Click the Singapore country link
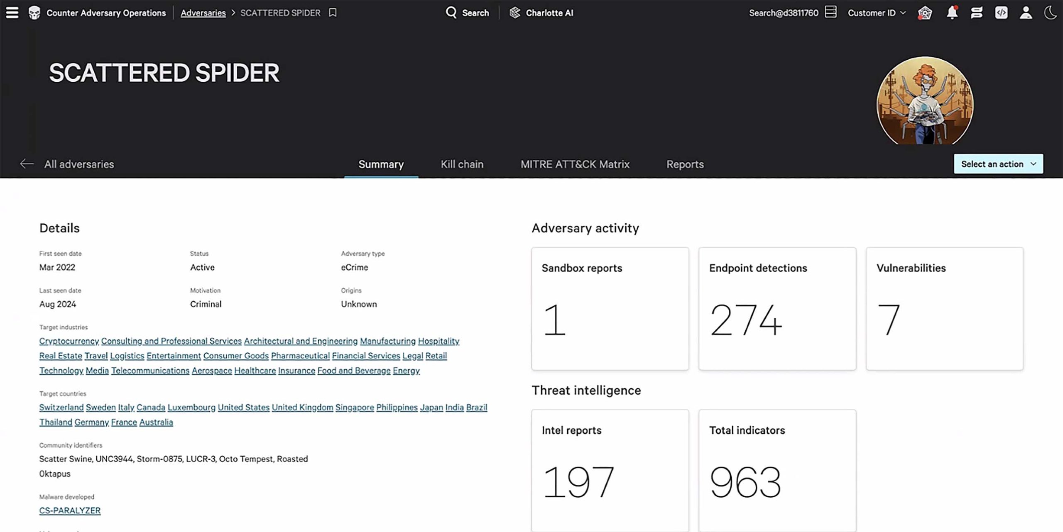The height and width of the screenshot is (532, 1063). 355,408
